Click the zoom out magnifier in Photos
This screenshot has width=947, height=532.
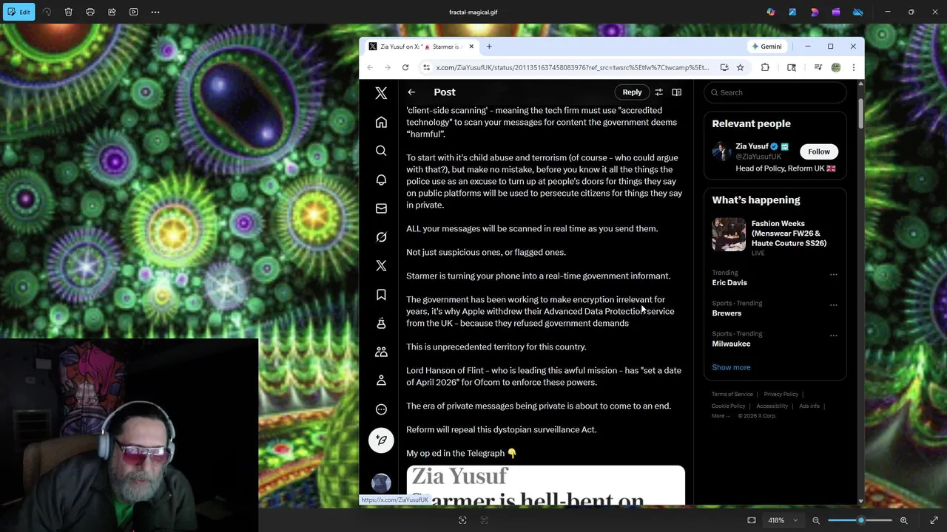[x=816, y=520]
